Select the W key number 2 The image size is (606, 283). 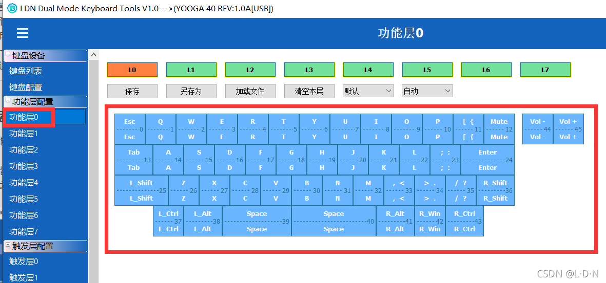pyautogui.click(x=191, y=129)
